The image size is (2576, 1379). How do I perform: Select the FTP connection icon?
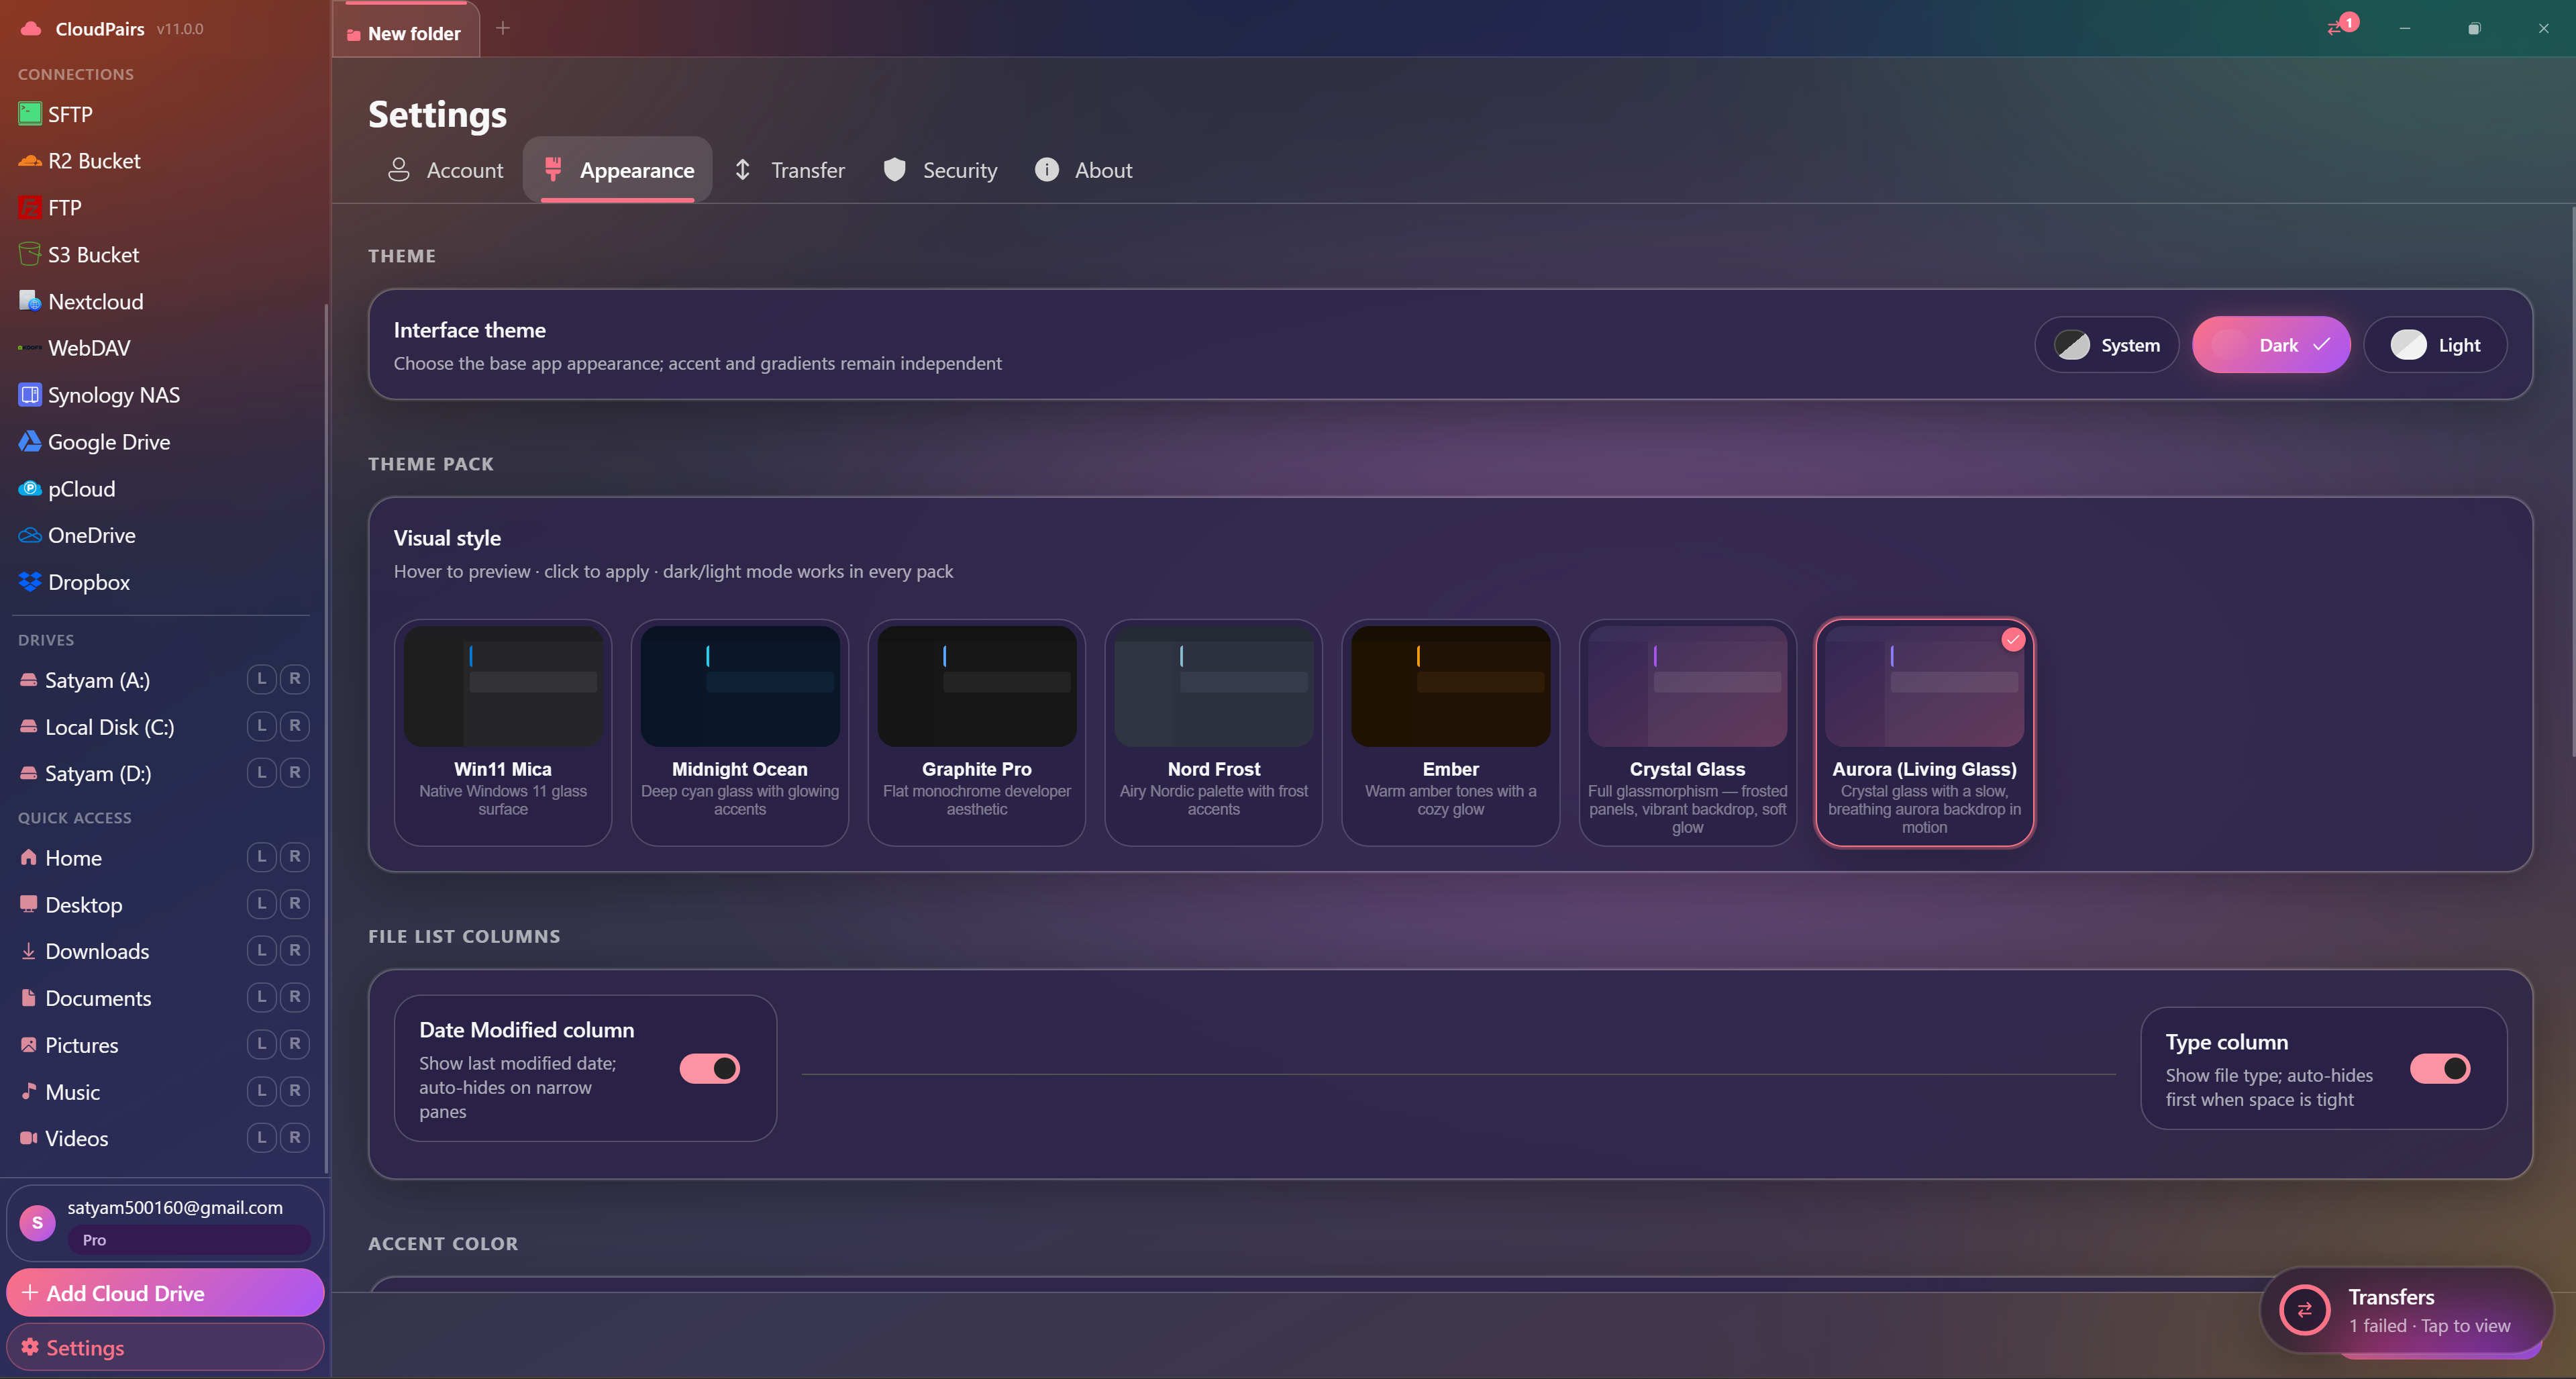pyautogui.click(x=30, y=208)
